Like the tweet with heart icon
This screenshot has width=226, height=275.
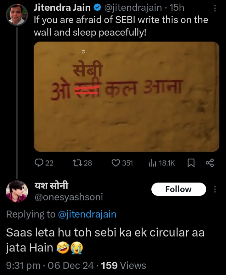pos(116,163)
